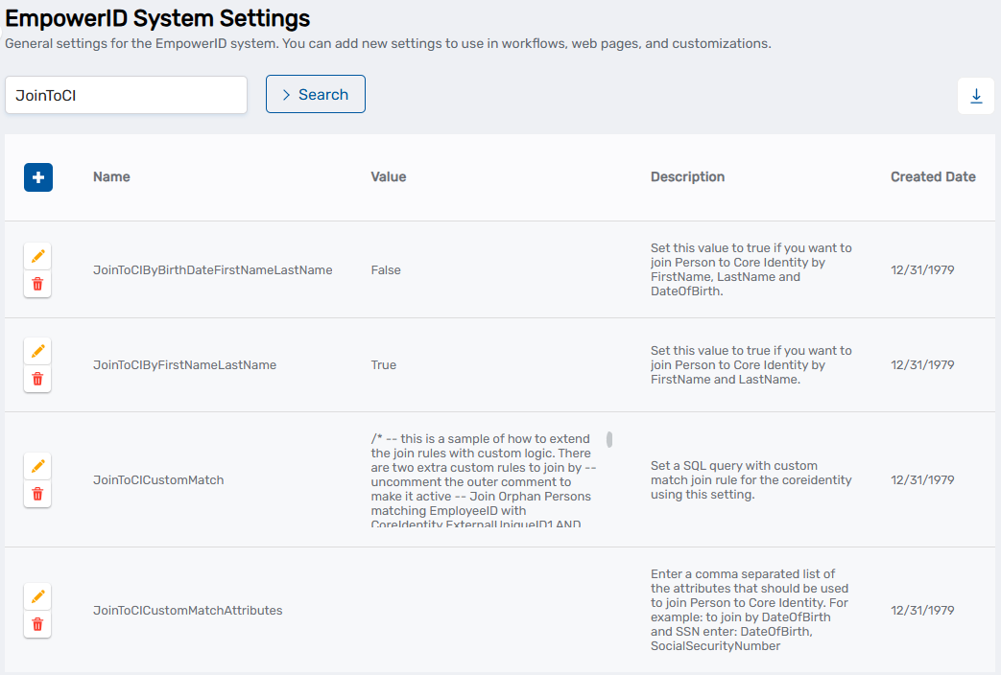Delete the JoinToCICustomMatchAttributes setting
Viewport: 1001px width, 675px height.
37,624
